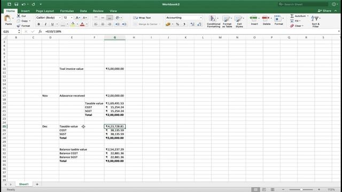This screenshot has width=342, height=192.
Task: Toggle Bold formatting
Action: [38, 24]
